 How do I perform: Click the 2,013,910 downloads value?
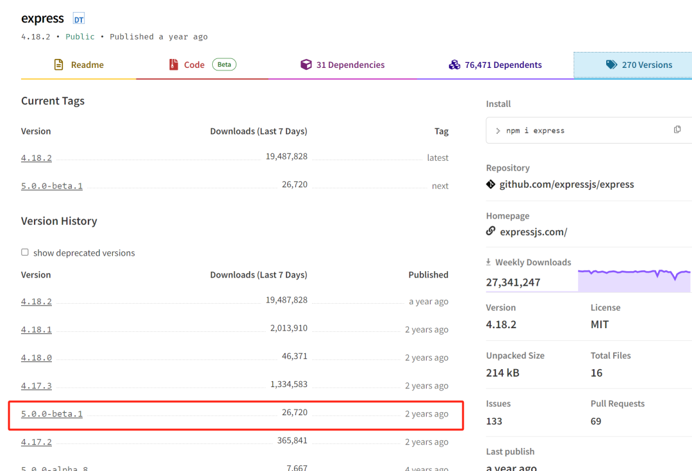click(288, 328)
